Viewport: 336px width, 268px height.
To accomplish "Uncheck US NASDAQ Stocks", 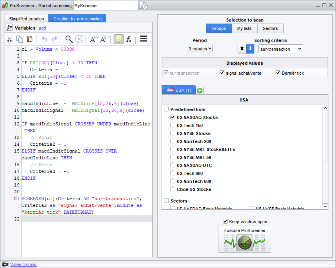I will (x=173, y=117).
